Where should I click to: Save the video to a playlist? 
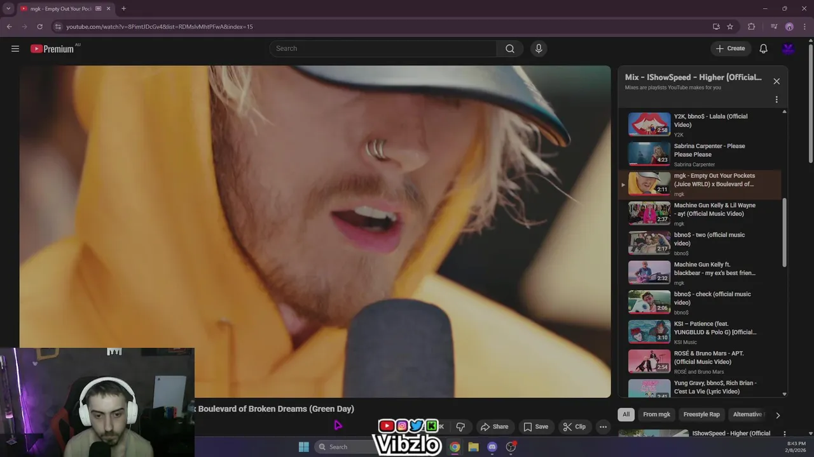coord(535,427)
